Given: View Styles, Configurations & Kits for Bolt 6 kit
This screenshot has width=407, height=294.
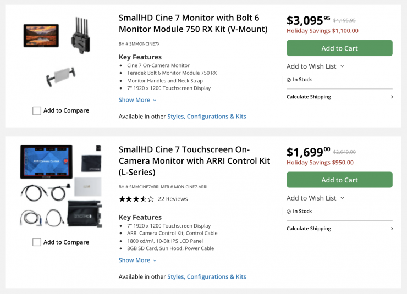Looking at the screenshot, I should click(207, 117).
